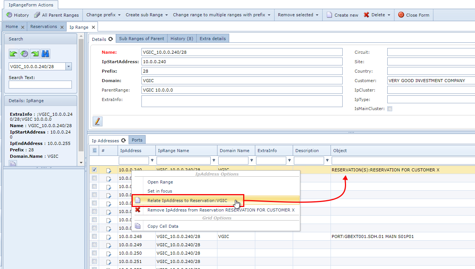Uncheck the checkbox for row 10.0.0.240
Screen dimensions: 475x269
tap(95, 170)
